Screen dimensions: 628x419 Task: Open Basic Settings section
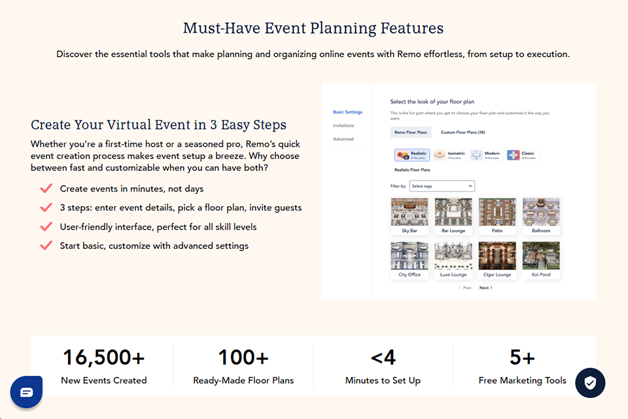(347, 112)
